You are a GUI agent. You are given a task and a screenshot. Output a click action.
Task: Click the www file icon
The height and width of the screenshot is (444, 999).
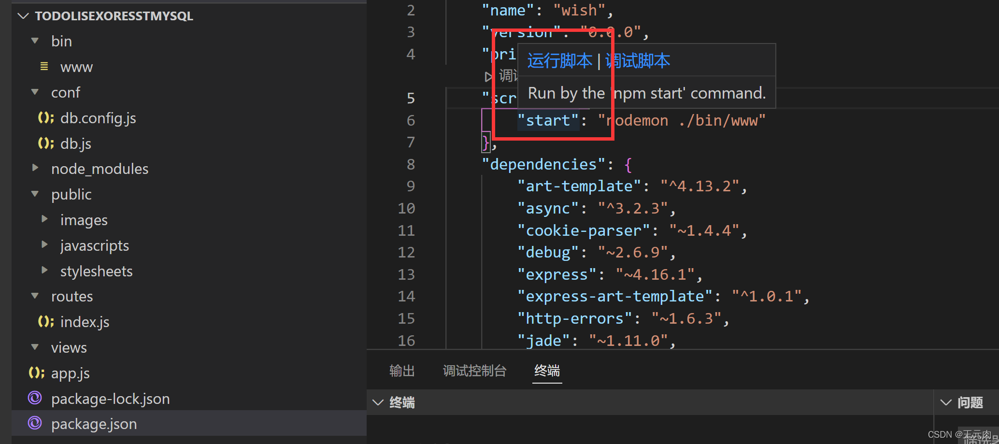click(x=44, y=67)
